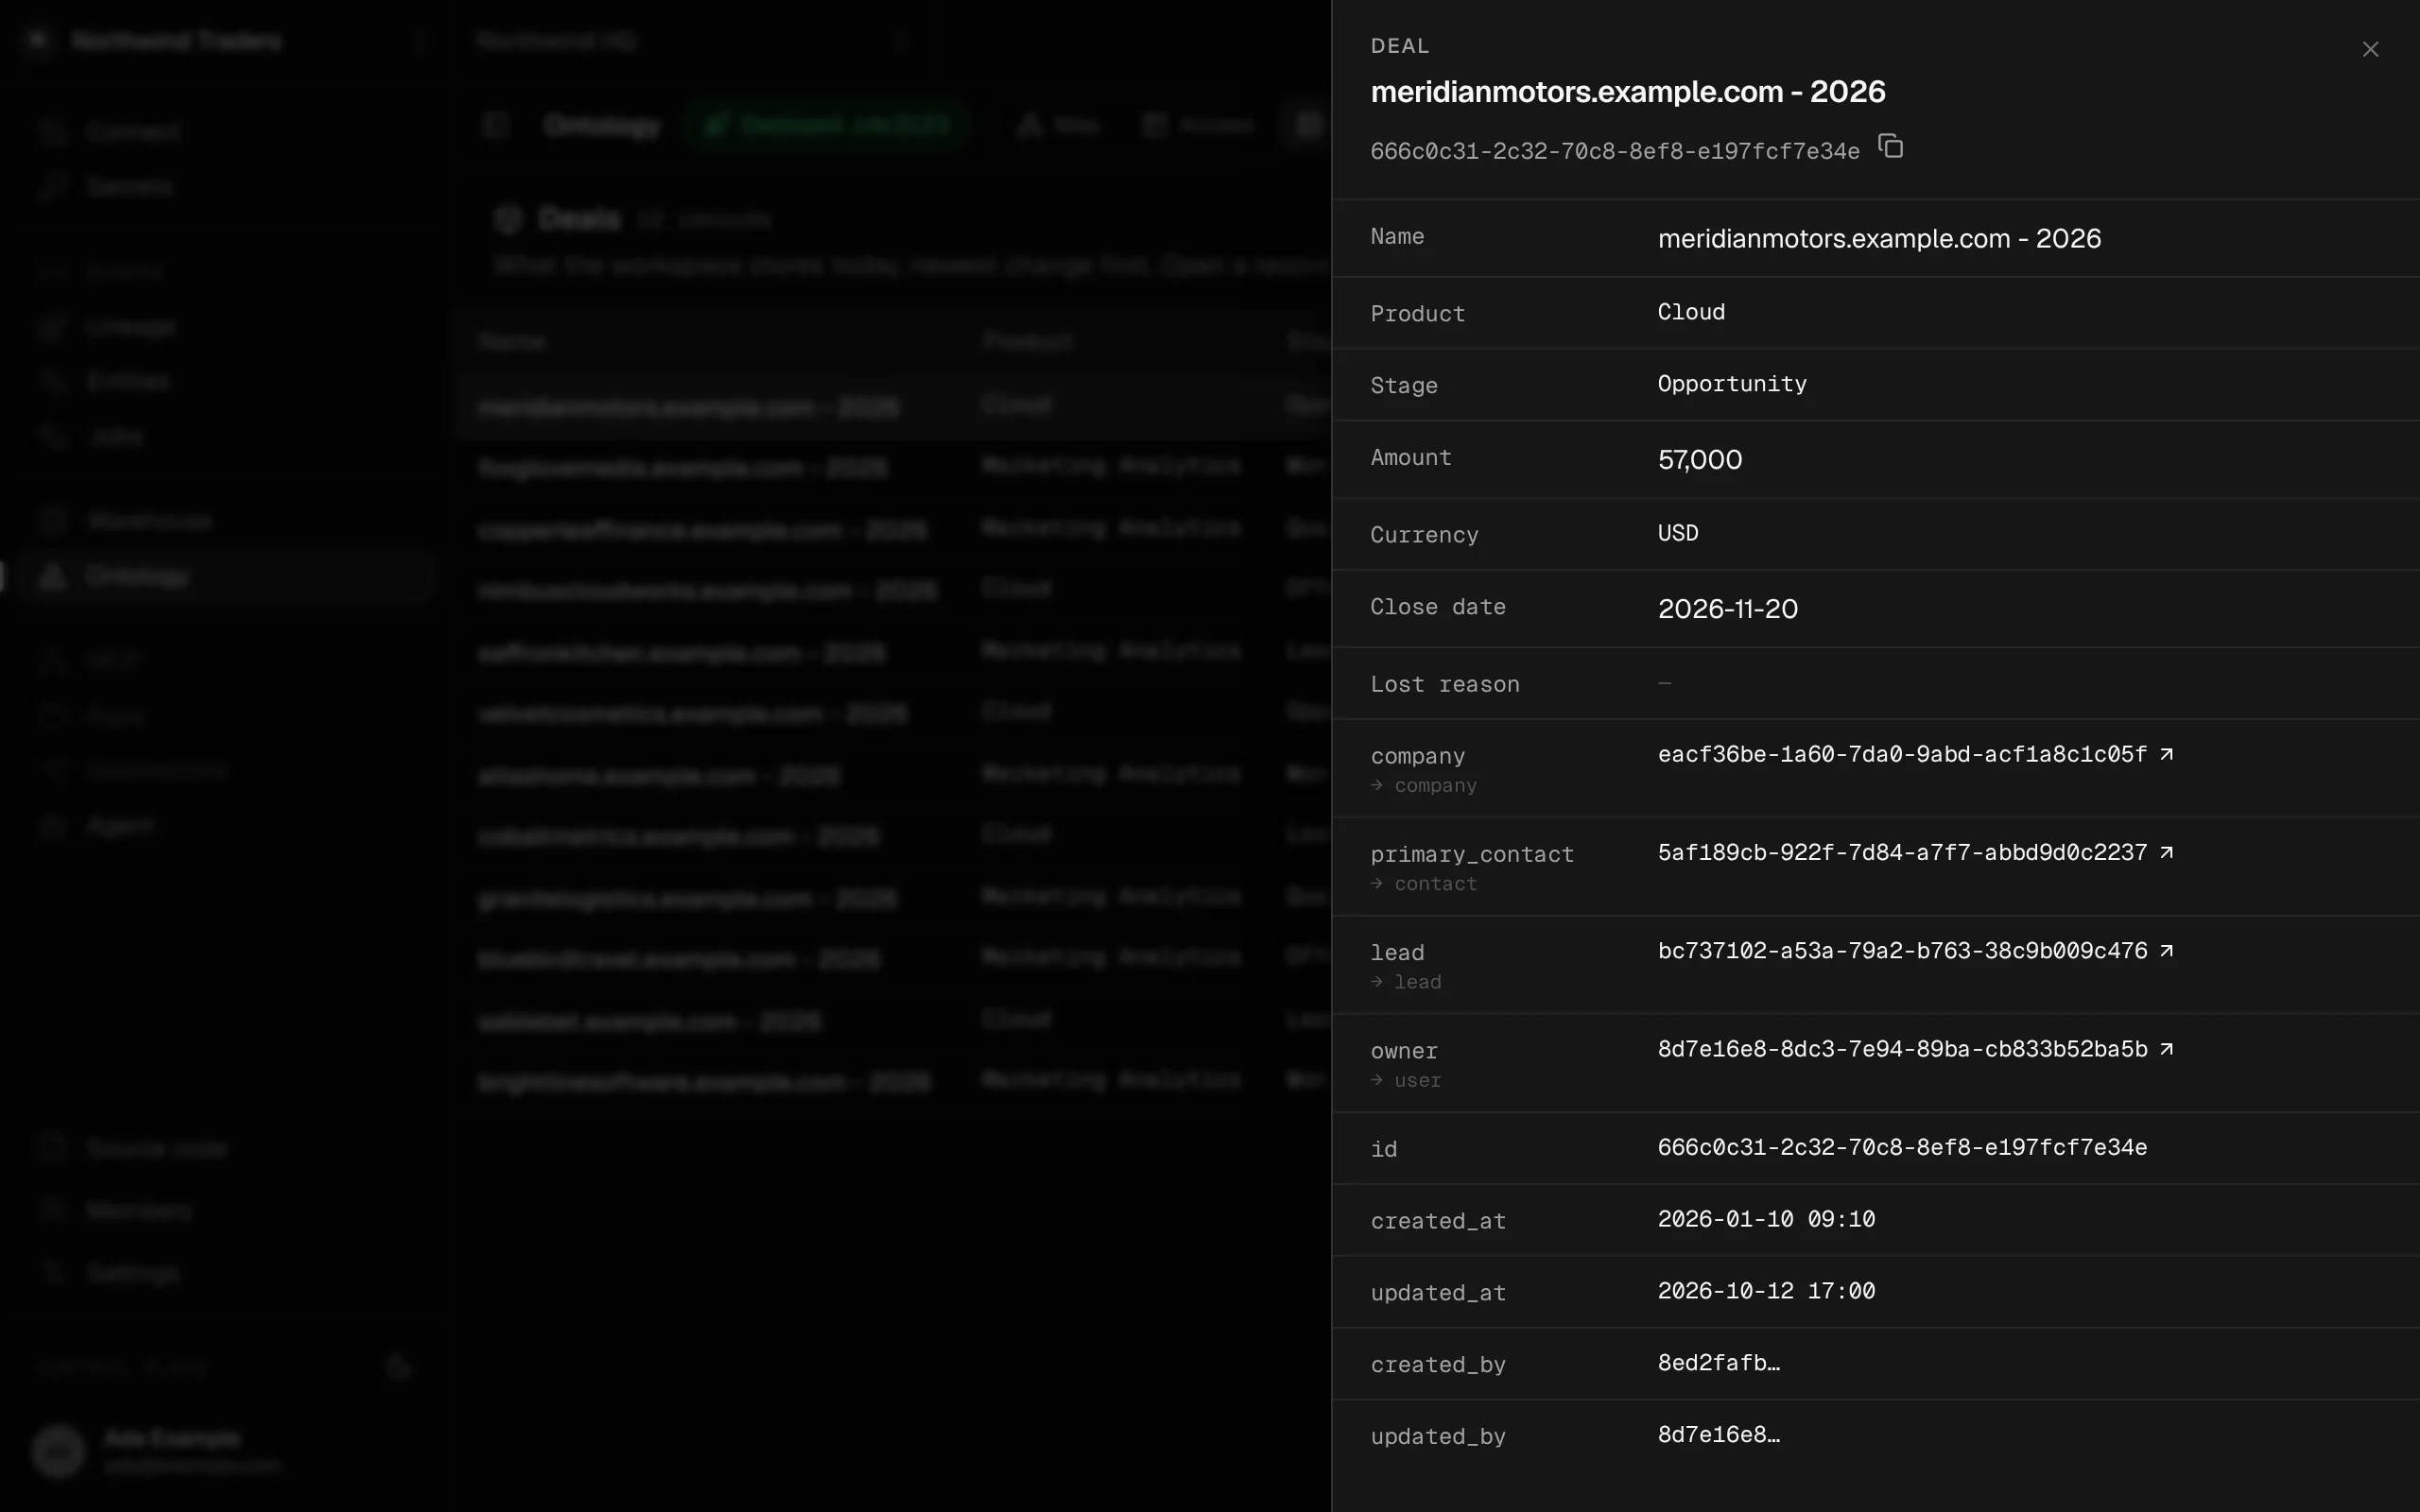Image resolution: width=2420 pixels, height=1512 pixels.
Task: Click the "→ user" target type hint
Action: click(x=1406, y=1081)
